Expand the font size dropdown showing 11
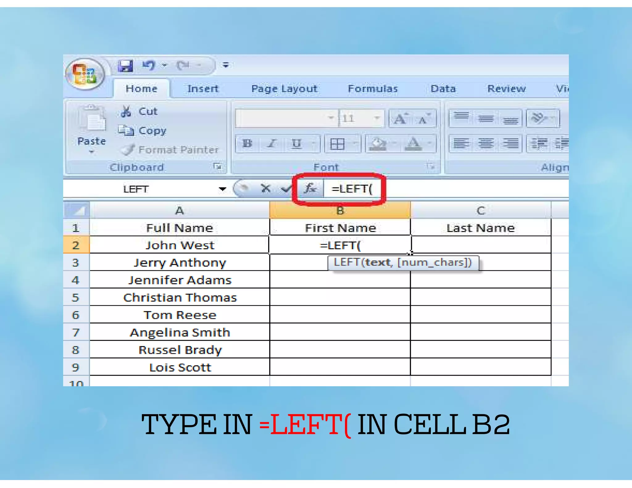632x488 pixels. (377, 118)
